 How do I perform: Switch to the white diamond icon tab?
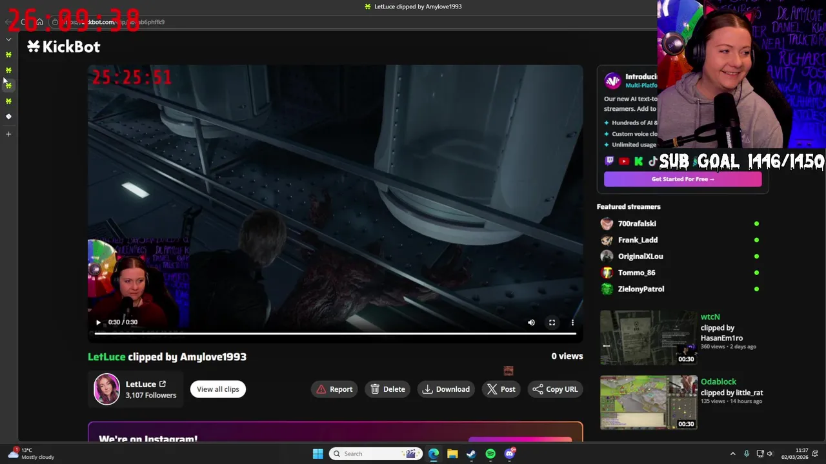(x=8, y=117)
